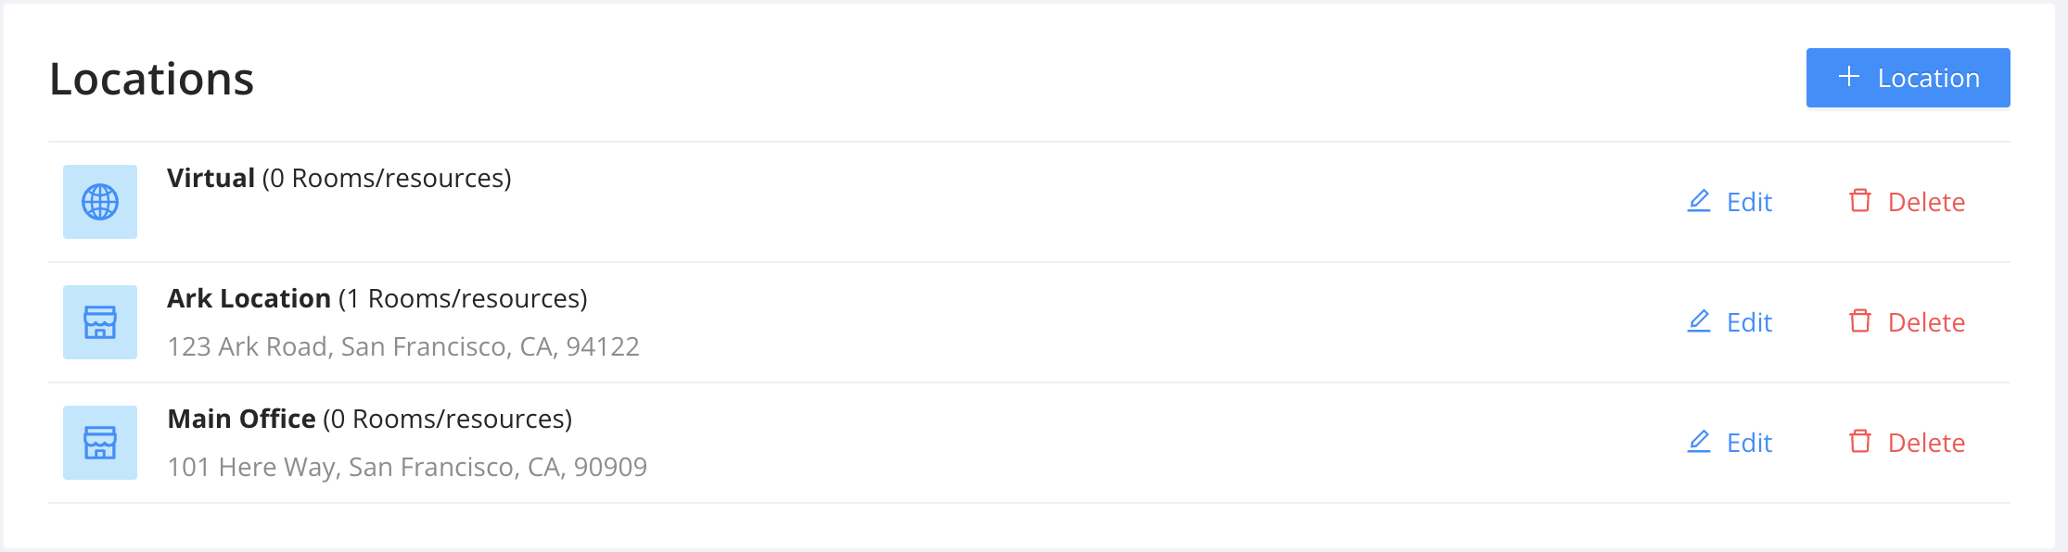Click the storefront icon for Main Office
Image resolution: width=2068 pixels, height=552 pixels.
[100, 443]
